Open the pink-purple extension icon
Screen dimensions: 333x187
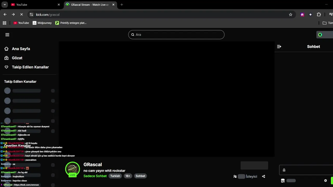[x=302, y=15]
